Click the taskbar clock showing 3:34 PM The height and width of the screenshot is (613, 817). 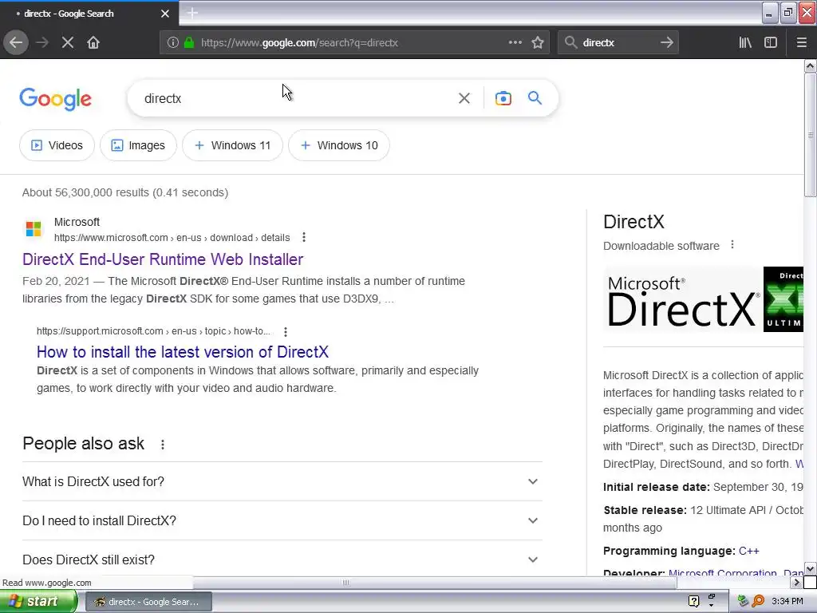[x=787, y=602]
